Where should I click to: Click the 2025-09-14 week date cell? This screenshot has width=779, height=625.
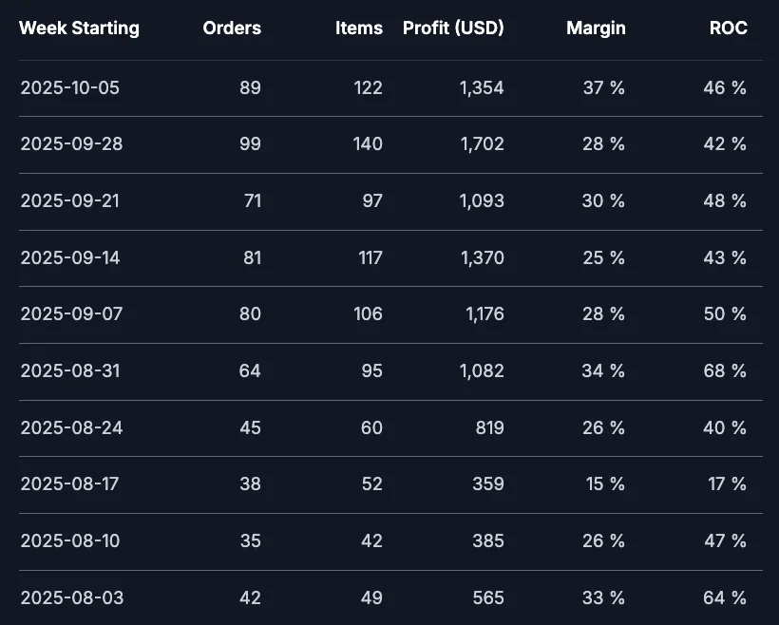point(70,257)
